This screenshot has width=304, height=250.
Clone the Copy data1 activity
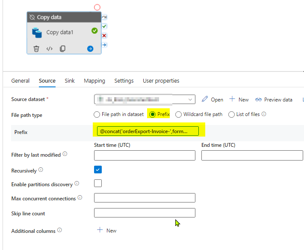click(x=62, y=48)
